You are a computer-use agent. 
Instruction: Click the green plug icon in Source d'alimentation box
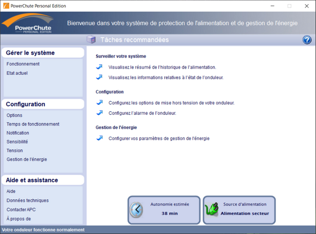click(212, 210)
